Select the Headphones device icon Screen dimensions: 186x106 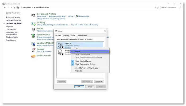(61, 52)
